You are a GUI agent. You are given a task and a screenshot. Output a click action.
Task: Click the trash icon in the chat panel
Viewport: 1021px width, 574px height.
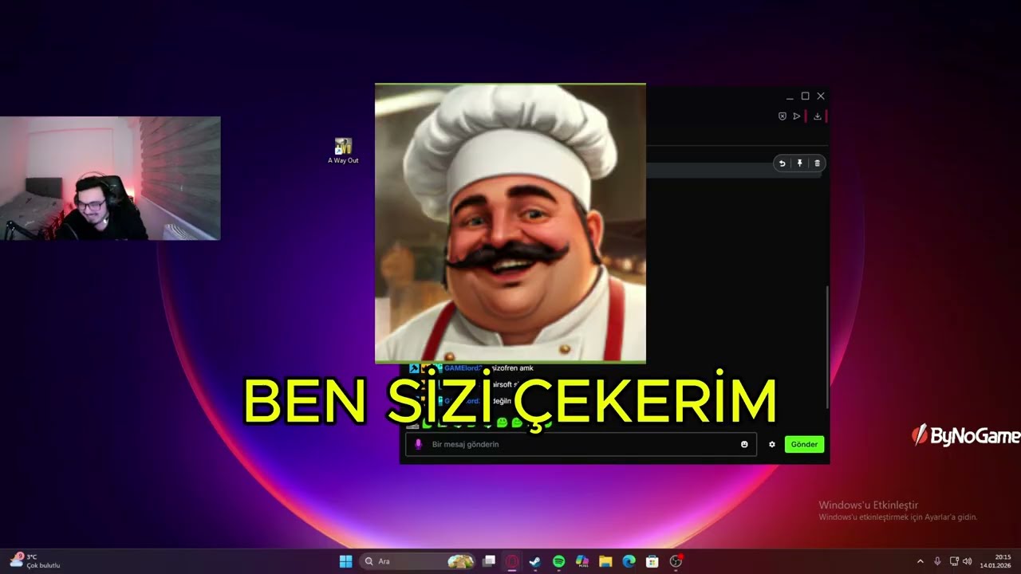pos(817,163)
